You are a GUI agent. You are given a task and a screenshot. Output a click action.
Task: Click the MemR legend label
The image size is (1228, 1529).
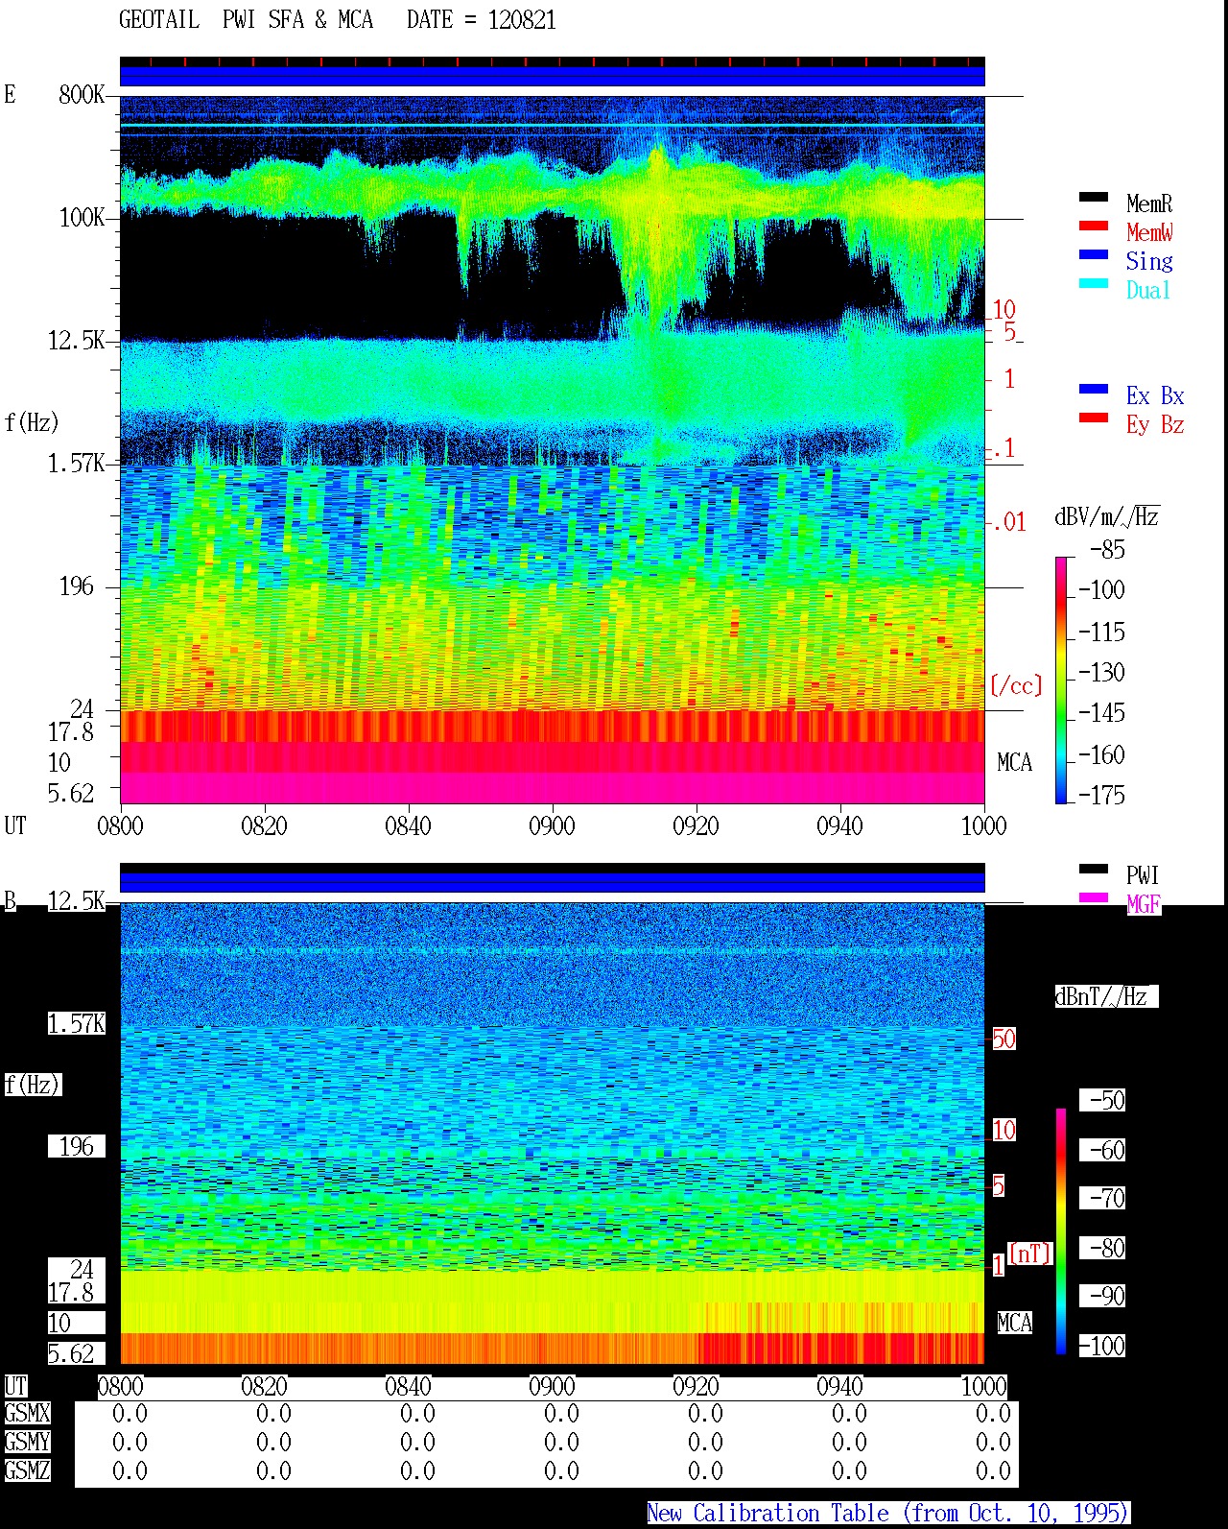[x=1149, y=203]
